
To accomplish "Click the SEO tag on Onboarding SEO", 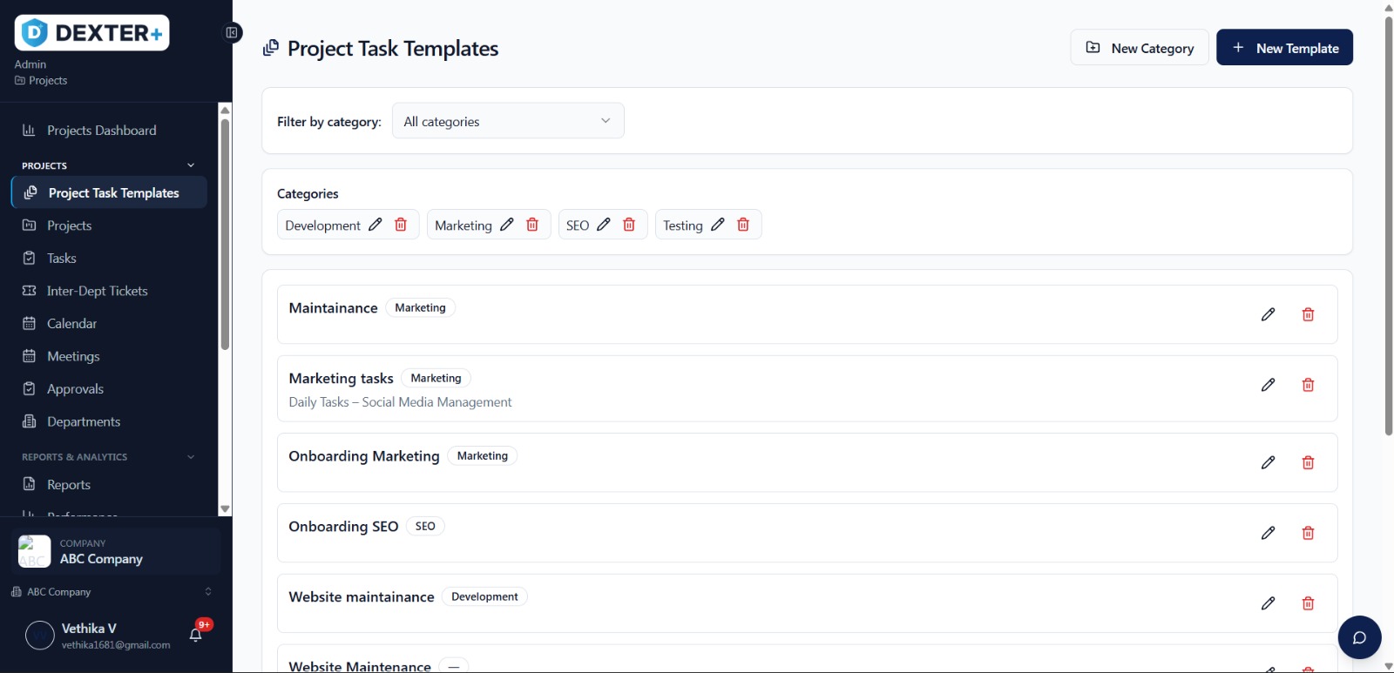I will (x=425, y=526).
